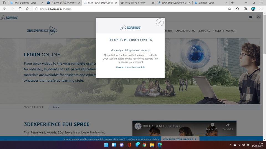The height and width of the screenshot is (149, 266).
Task: Close the Learn 3DEXPERIENCE Edu tab
Action: [116, 3]
